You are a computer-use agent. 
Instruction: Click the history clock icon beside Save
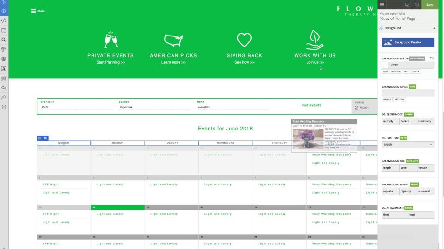[417, 5]
